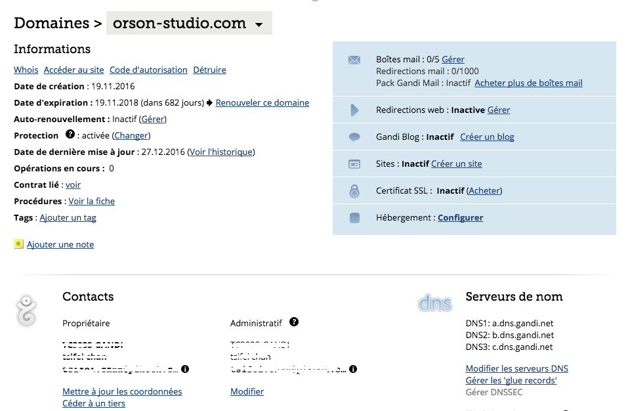Click the DNS1: a.dns.gandi.net entry
This screenshot has width=630, height=411.
pos(509,324)
